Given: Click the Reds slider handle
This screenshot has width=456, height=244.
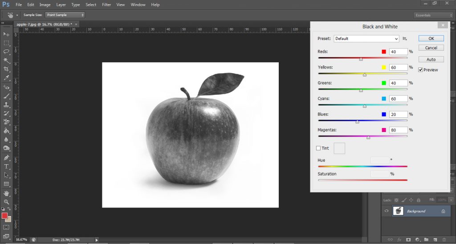Looking at the screenshot, I should coord(361,59).
